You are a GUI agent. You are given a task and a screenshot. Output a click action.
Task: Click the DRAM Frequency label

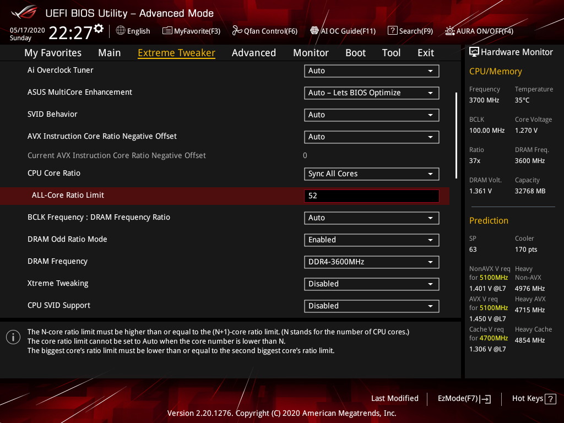57,262
